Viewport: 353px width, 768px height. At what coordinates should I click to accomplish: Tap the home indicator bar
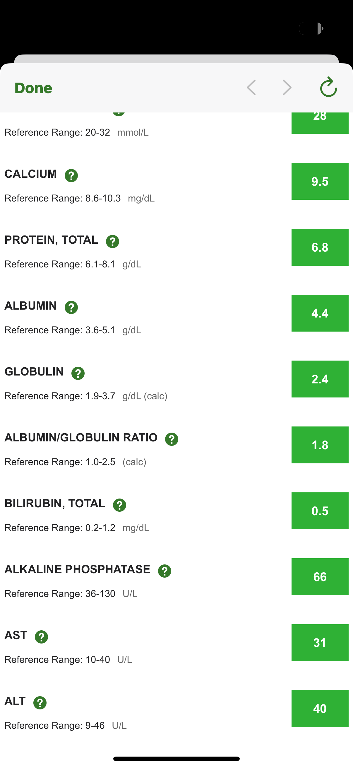pos(176,758)
